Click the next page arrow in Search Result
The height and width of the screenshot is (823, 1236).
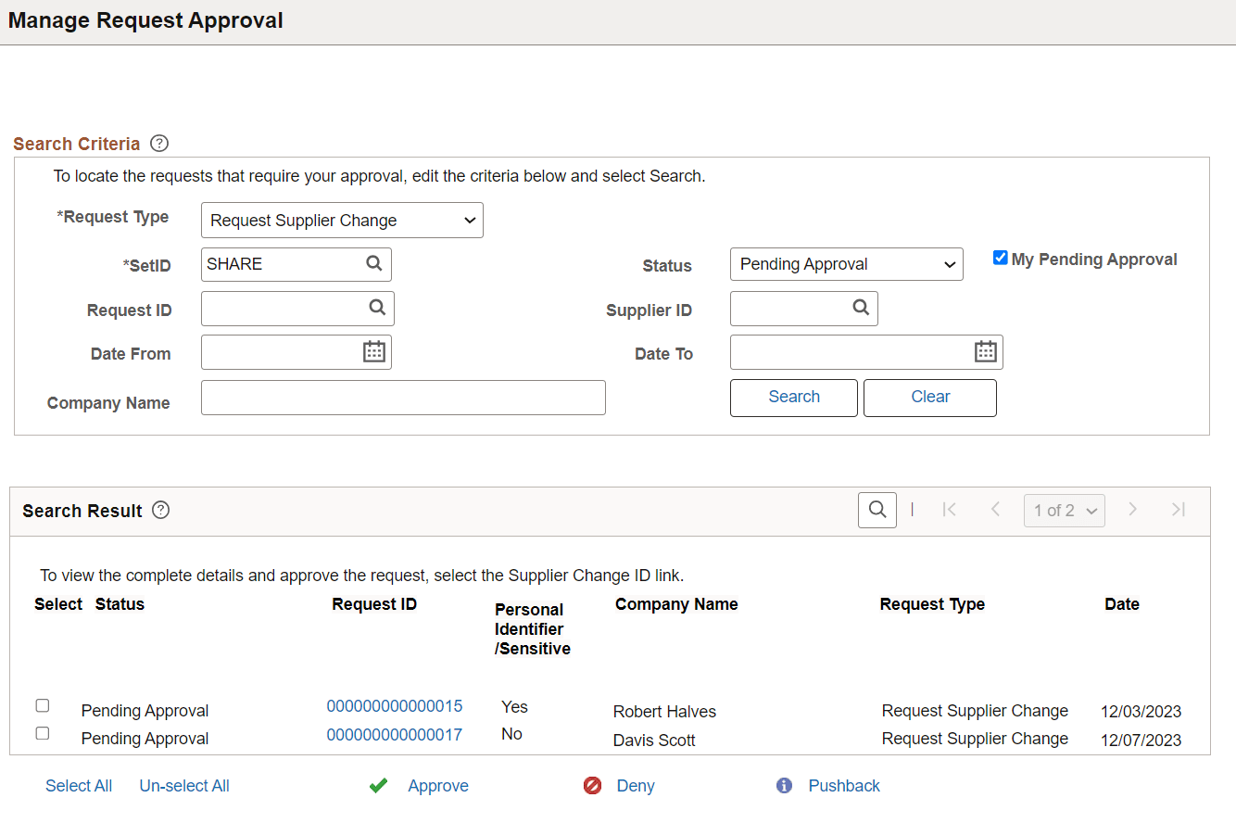(1132, 510)
